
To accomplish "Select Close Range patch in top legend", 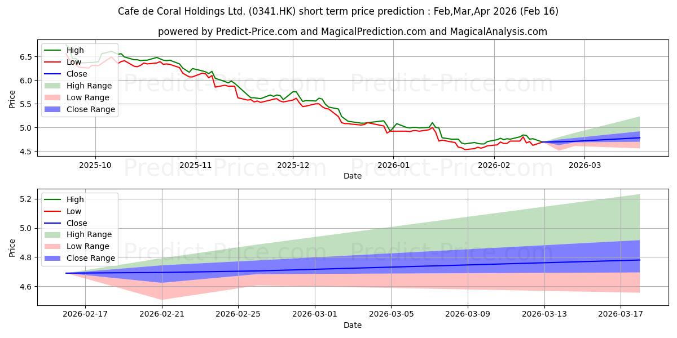I will pos(54,109).
